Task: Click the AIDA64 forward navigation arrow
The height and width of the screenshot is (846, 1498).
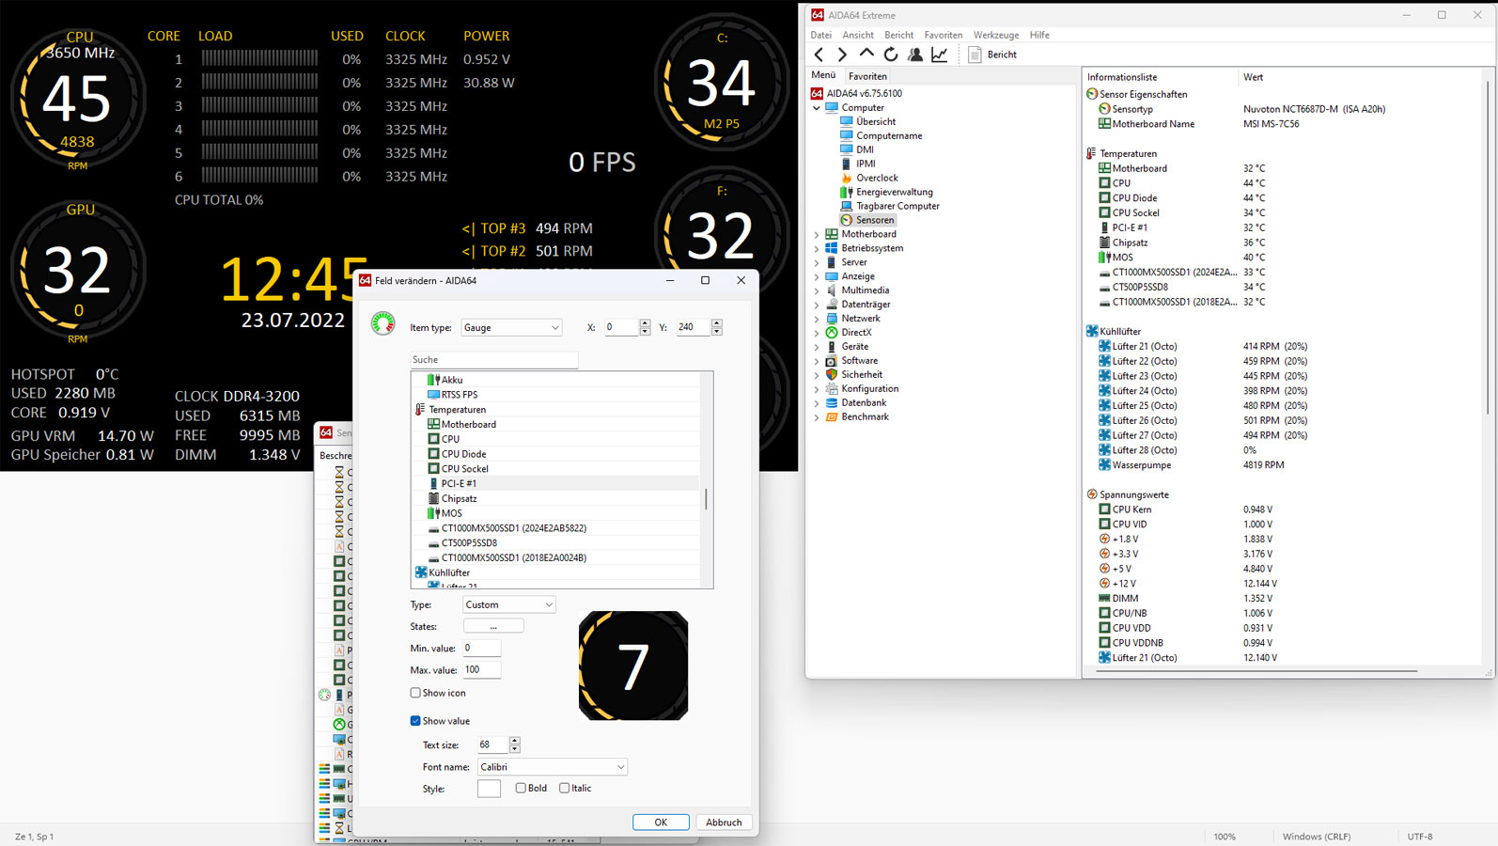Action: point(842,55)
